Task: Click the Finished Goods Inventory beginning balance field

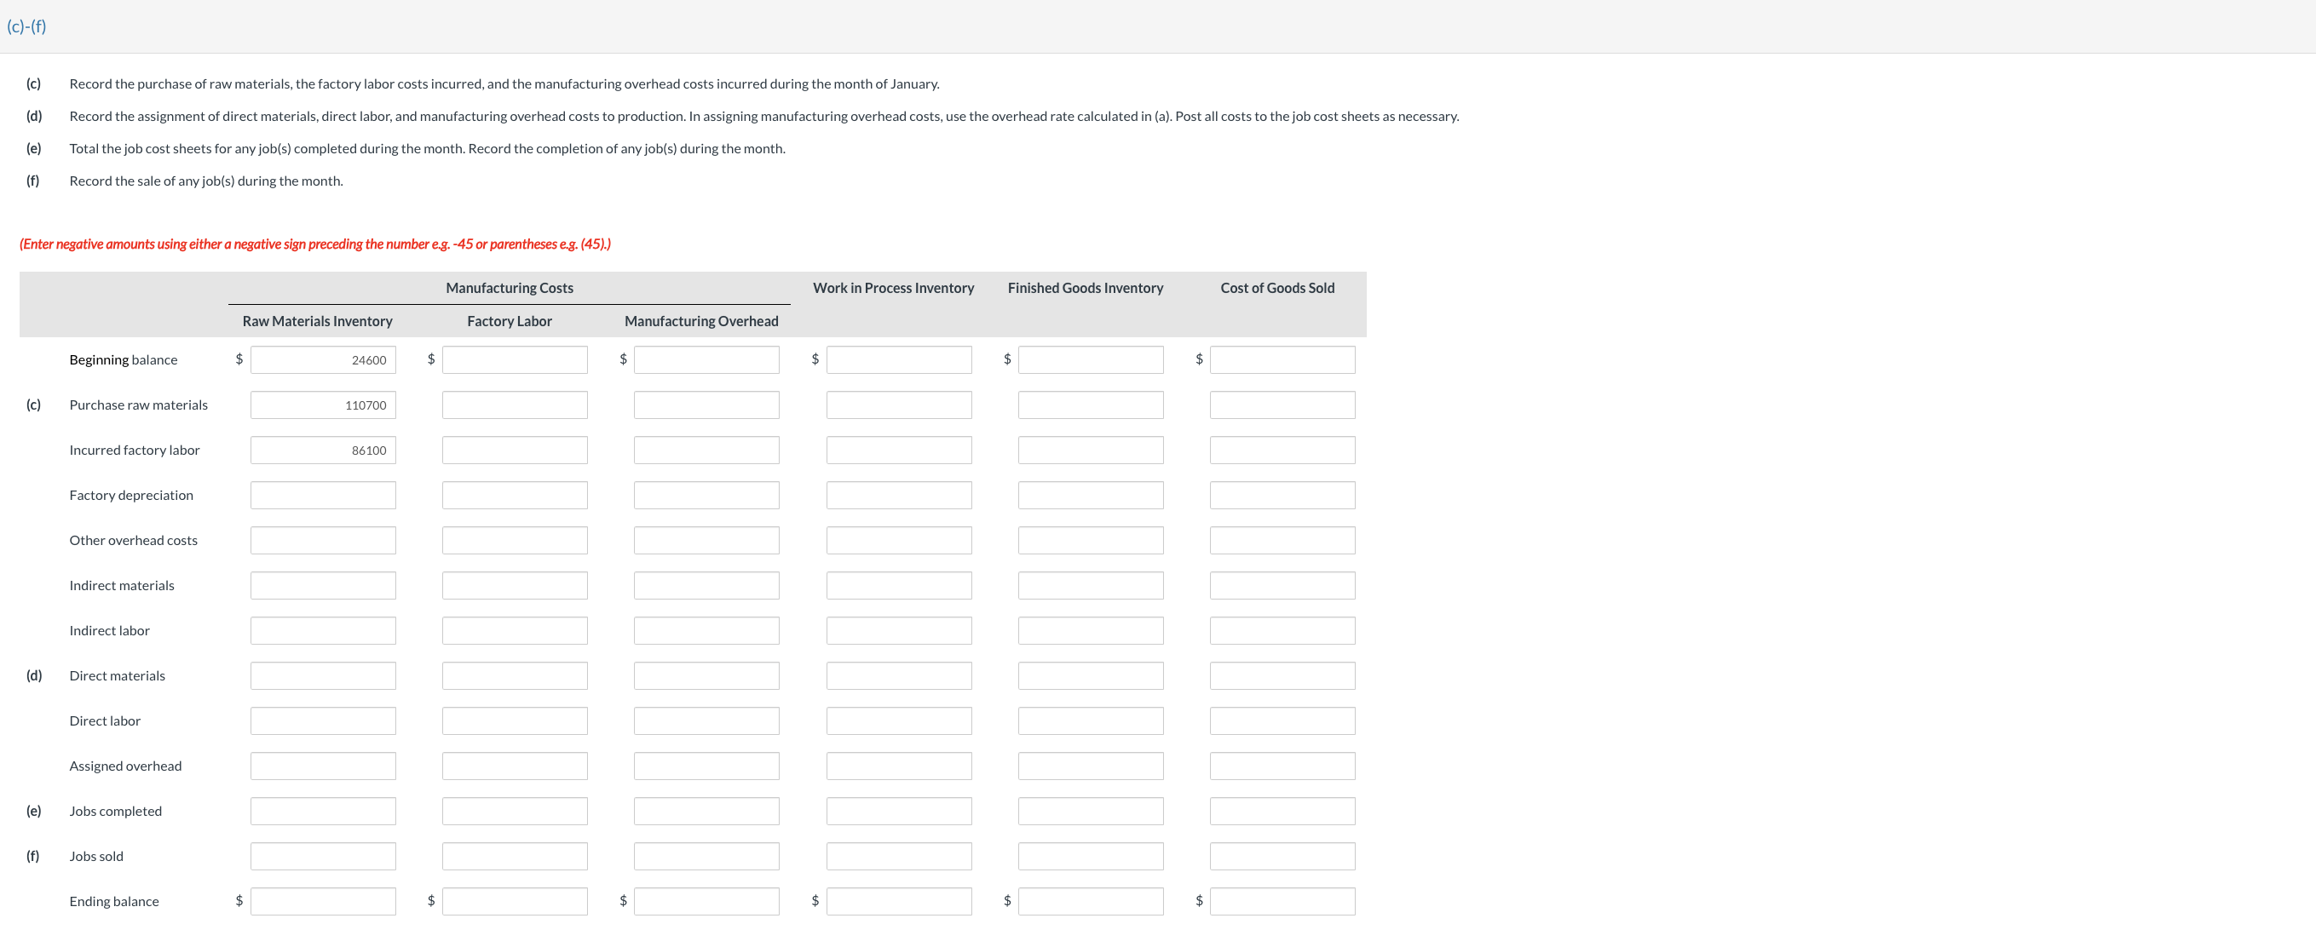Action: click(1091, 359)
